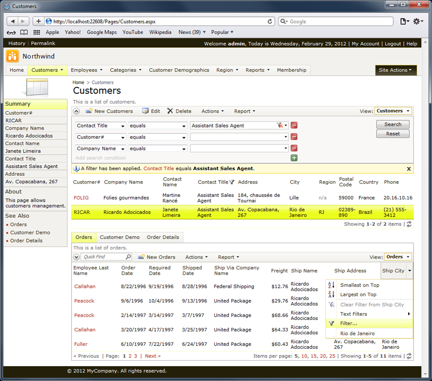Collapse the Customers search bar toggle
Screen dimensions: 432x381
click(x=76, y=111)
